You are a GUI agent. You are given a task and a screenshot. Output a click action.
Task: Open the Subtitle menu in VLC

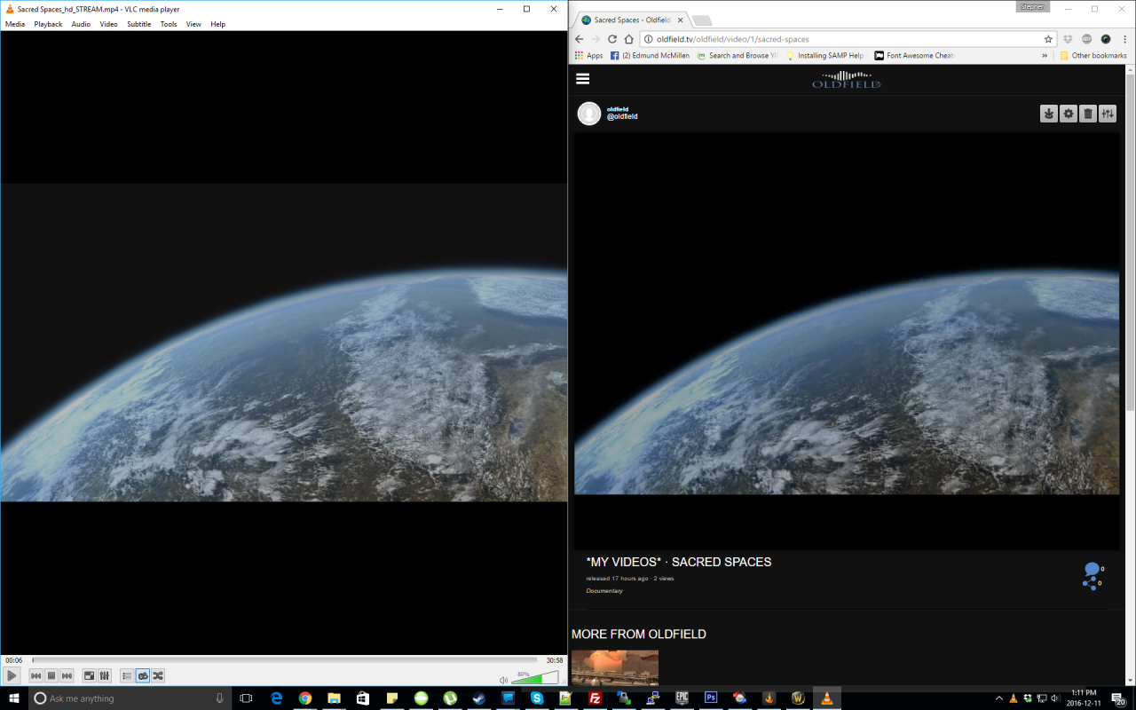pos(138,24)
